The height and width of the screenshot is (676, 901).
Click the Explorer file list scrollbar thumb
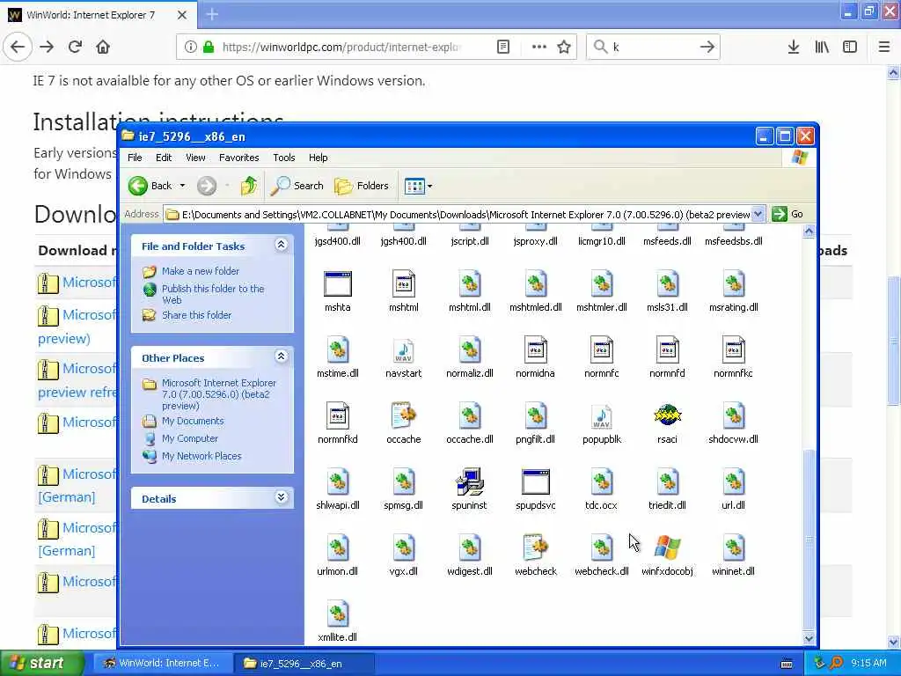(809, 538)
